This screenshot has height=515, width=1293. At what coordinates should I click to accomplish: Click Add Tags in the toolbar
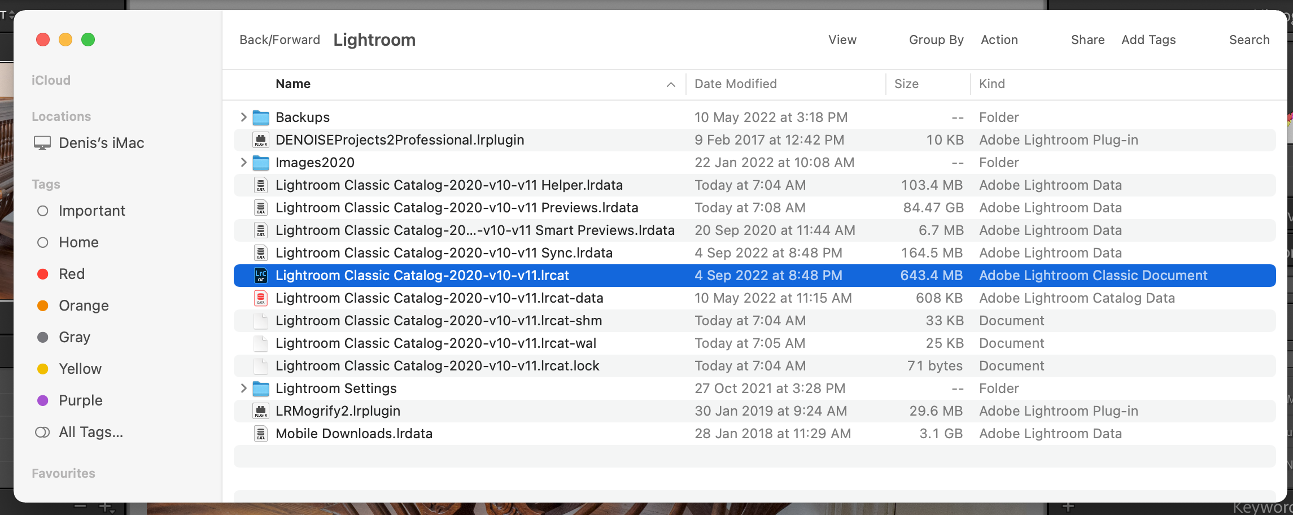point(1148,40)
